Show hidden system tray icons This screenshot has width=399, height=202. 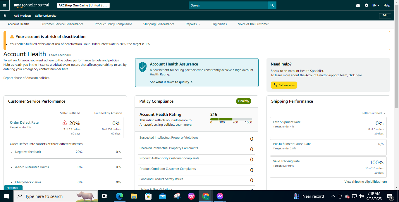click(333, 196)
